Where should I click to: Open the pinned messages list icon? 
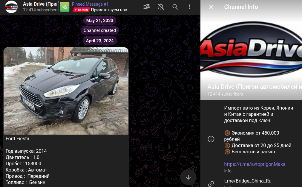[x=146, y=7]
